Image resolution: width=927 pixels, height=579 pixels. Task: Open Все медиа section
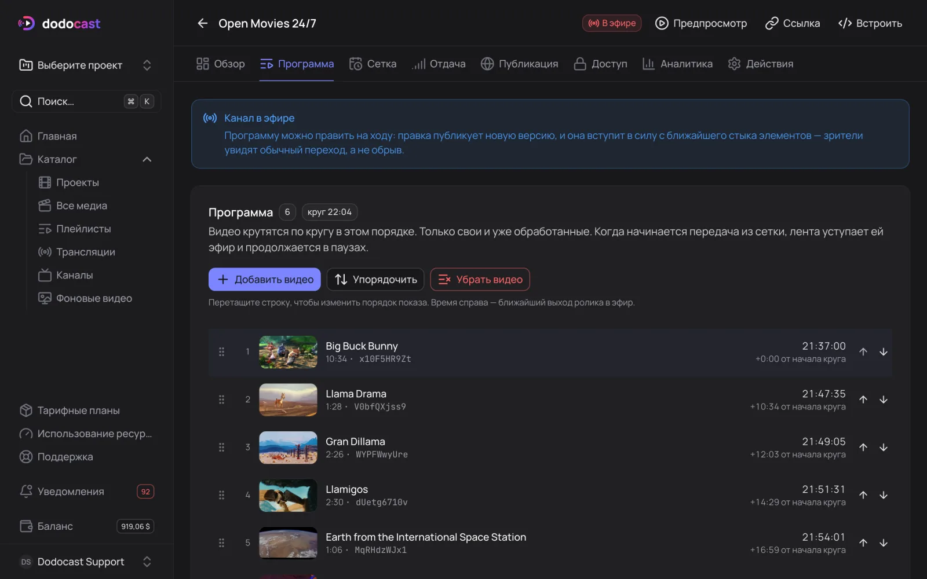96,206
